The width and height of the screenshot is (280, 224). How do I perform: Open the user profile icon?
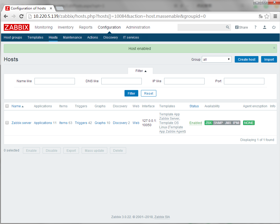point(264,27)
